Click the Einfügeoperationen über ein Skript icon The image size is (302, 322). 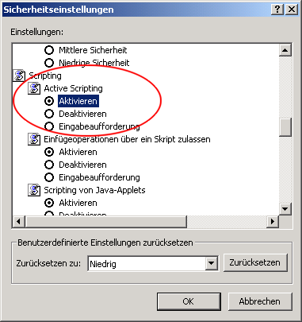click(34, 139)
